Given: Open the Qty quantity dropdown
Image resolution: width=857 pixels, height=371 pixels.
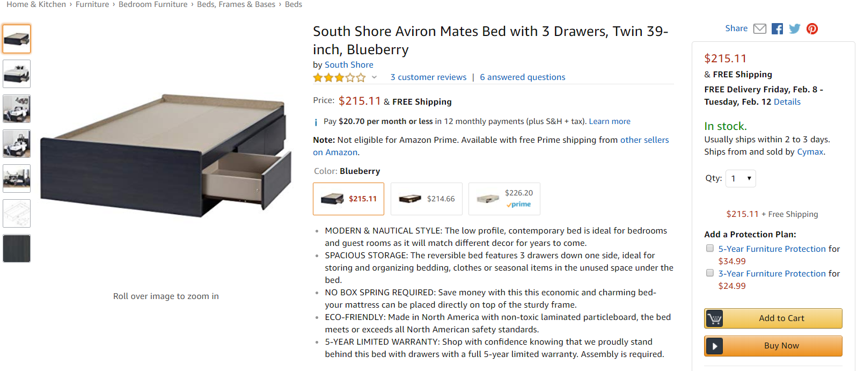Looking at the screenshot, I should click(741, 179).
